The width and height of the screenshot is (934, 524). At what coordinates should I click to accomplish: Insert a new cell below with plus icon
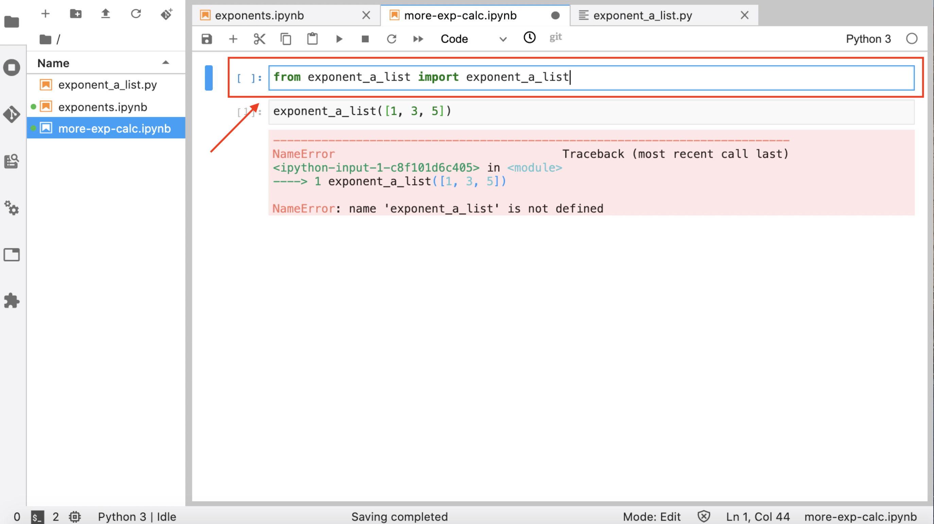[233, 39]
